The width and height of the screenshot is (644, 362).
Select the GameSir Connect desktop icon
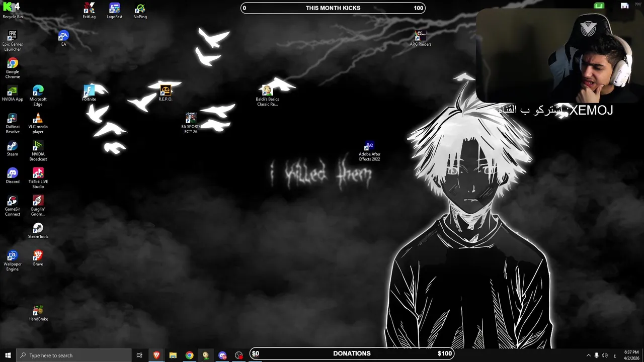pyautogui.click(x=13, y=206)
